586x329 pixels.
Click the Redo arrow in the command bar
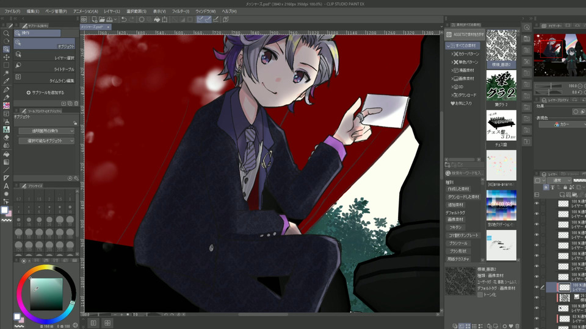(x=131, y=19)
